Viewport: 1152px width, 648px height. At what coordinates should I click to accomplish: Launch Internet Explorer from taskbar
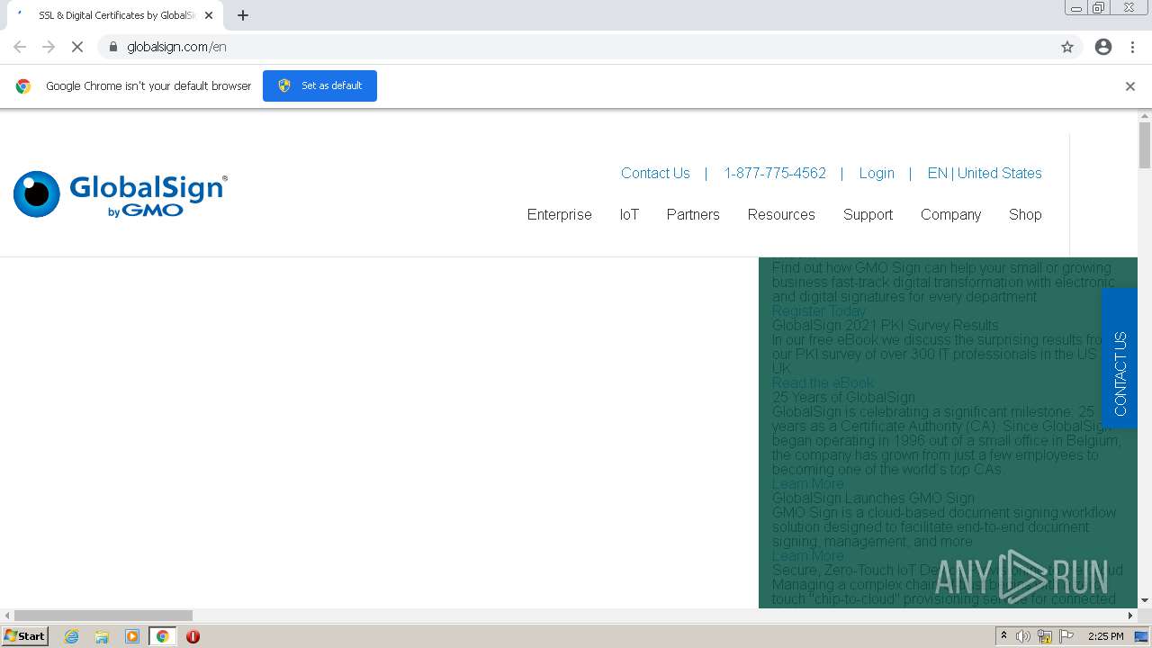point(72,636)
